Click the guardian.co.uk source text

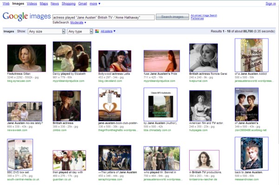(x=62, y=179)
